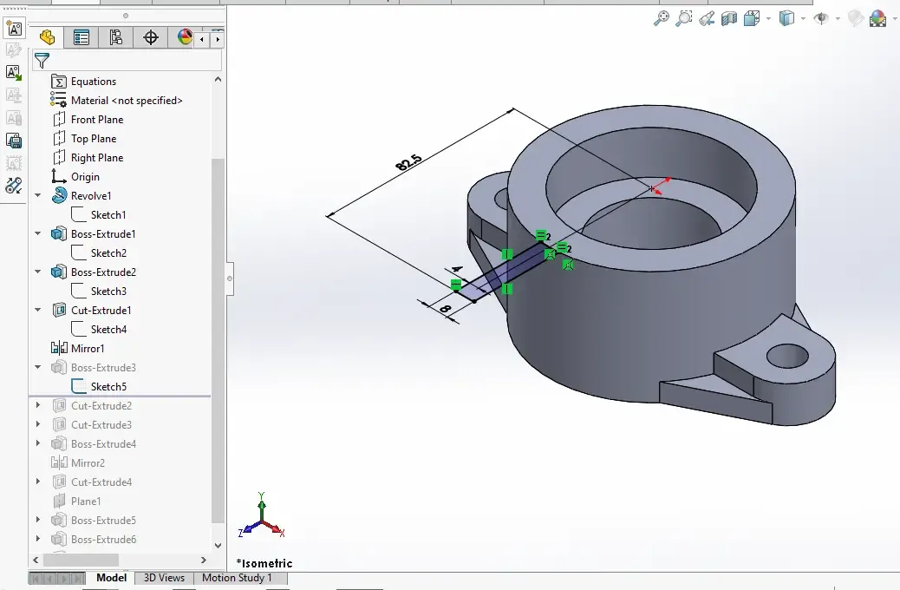
Task: Click the Previous View icon
Action: 707,18
